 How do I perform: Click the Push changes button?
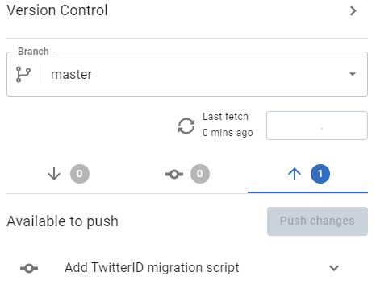click(317, 221)
